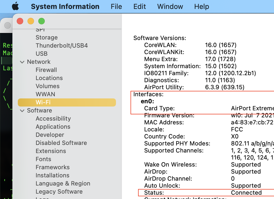
Task: Open the Help menu
Action: (201, 6)
